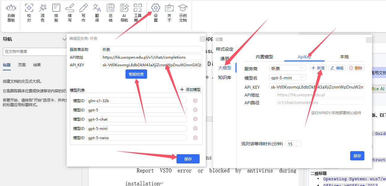This screenshot has height=186, width=386.
Task: Open the 右侧面板 side panel tool
Action: (11, 13)
